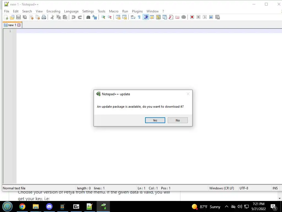Open the Settings menu
Viewport: 282px width, 212px height.
pos(88,11)
